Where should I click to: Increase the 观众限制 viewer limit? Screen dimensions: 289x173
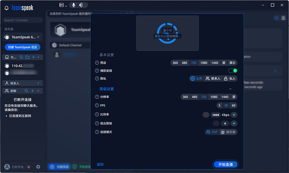(234, 123)
